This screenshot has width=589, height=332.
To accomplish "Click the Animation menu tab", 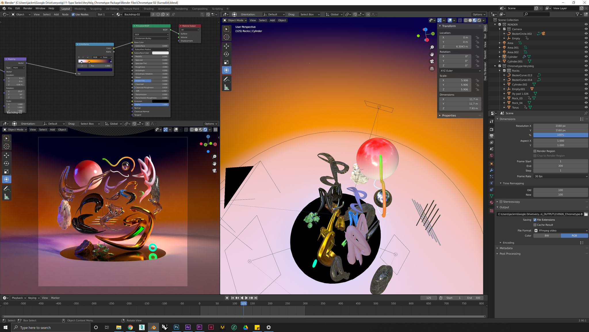I will 164,8.
